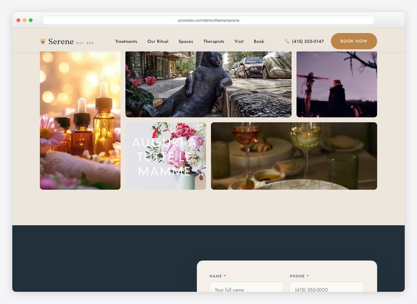Viewport: 417px width, 304px height.
Task: Open the Spaces nav link
Action: (186, 41)
